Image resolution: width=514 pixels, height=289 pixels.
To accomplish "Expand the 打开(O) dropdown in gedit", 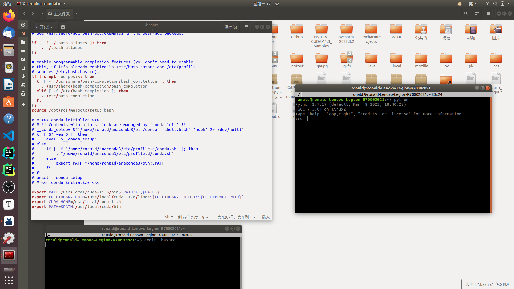I will click(44, 27).
